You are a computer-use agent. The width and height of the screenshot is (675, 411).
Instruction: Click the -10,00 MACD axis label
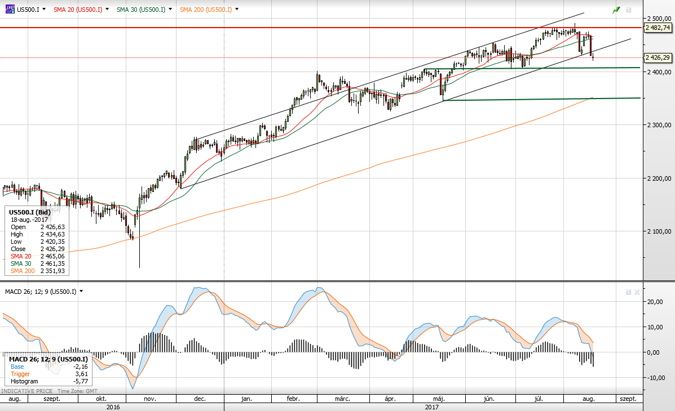(x=656, y=378)
